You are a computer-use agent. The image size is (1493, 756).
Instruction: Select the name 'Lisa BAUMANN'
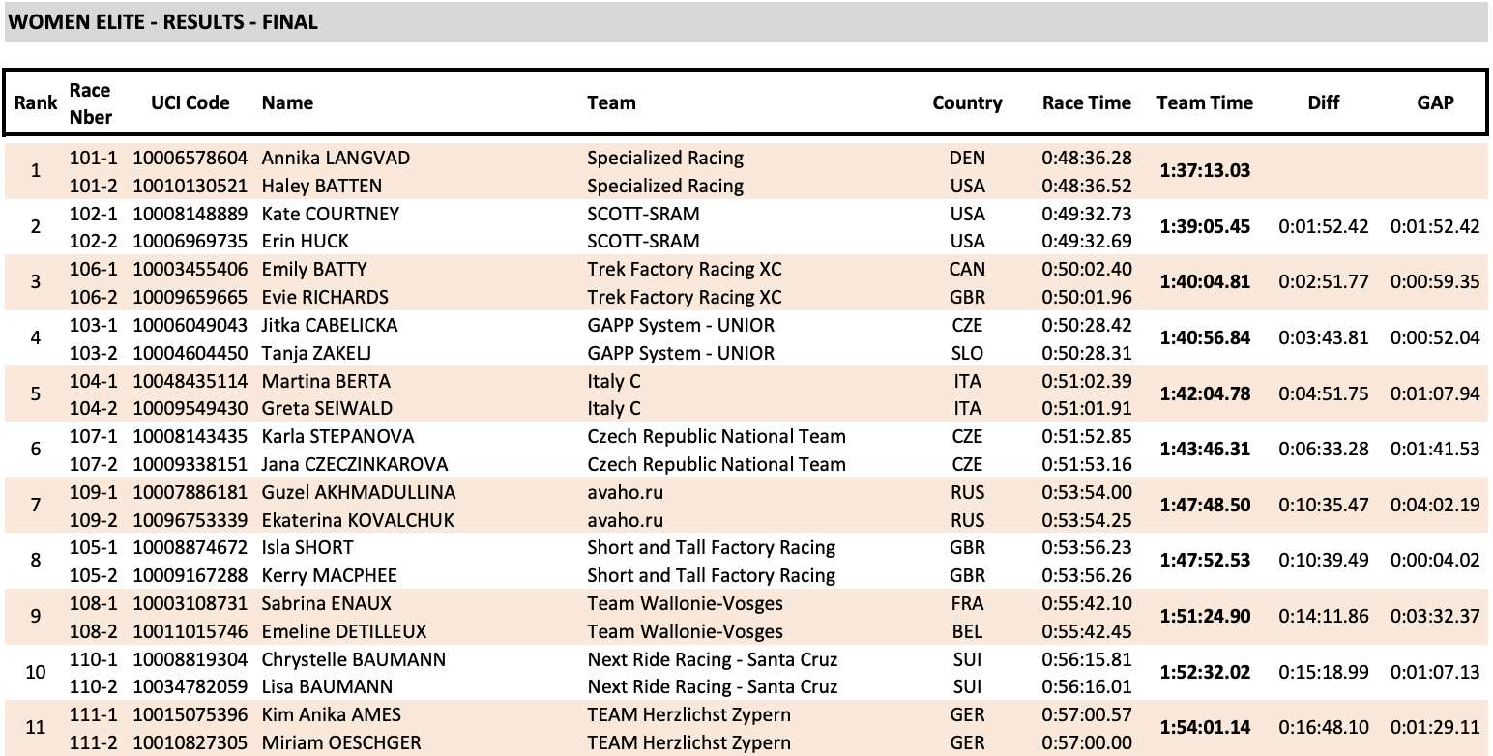click(328, 686)
